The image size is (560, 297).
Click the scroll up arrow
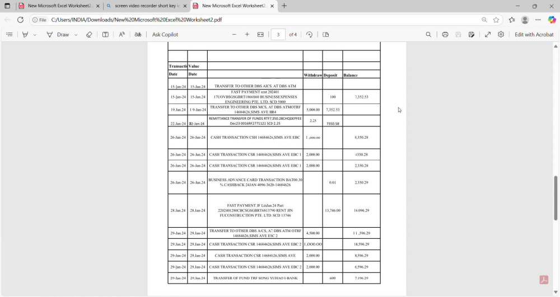[556, 46]
